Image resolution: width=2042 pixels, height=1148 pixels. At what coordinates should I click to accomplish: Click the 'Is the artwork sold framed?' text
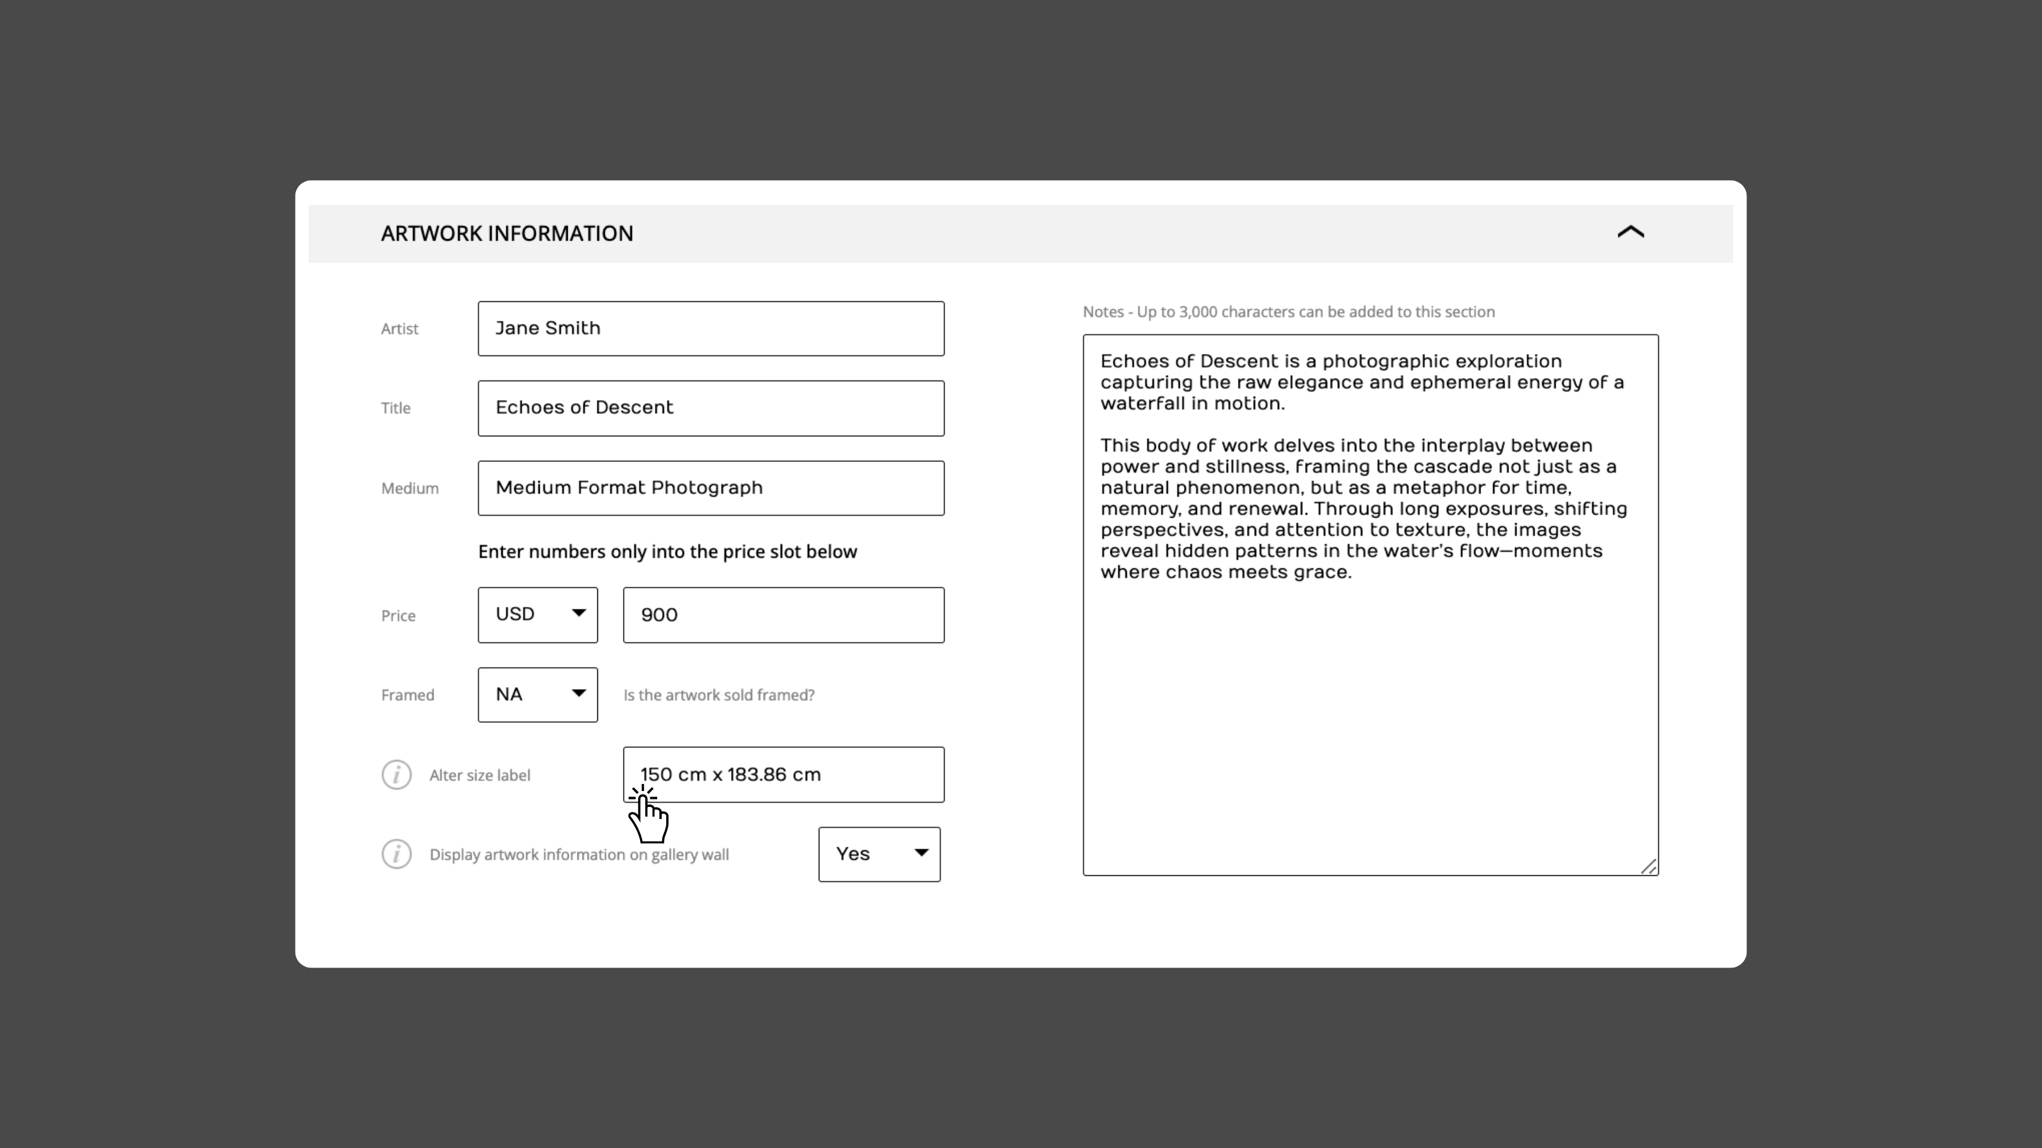point(718,695)
